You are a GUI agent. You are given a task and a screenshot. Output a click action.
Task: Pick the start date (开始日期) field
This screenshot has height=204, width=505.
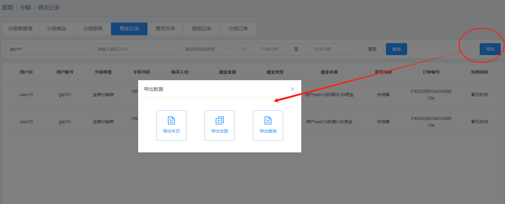[269, 49]
